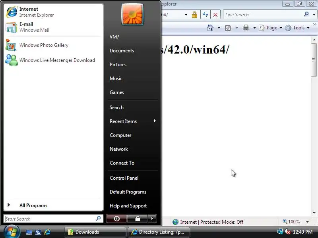Click the page scrollbar down arrow

314,213
